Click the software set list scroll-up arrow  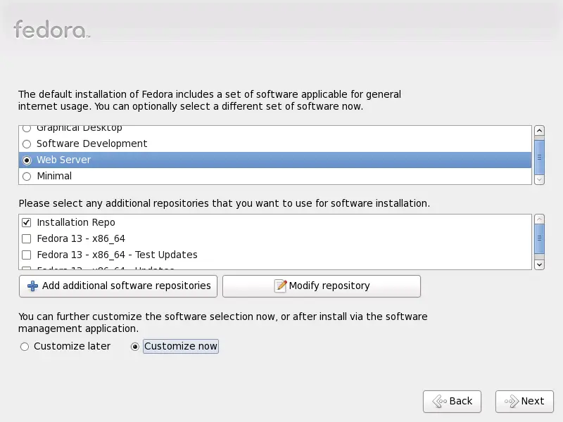(539, 130)
